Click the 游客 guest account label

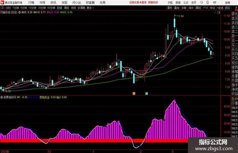pyautogui.click(x=228, y=3)
